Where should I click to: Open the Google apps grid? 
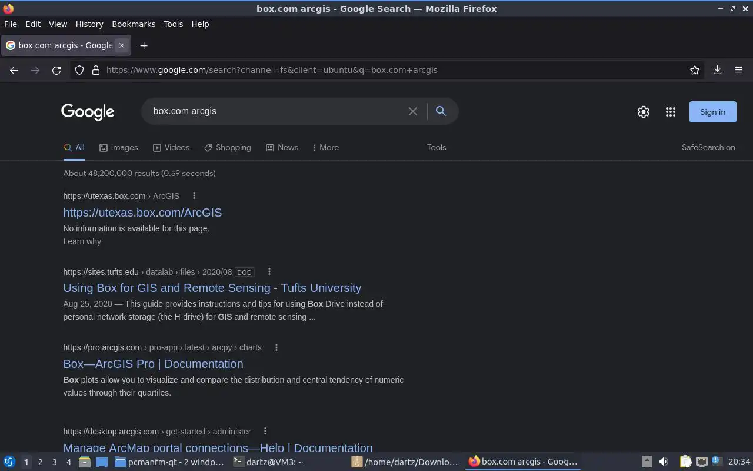click(x=671, y=112)
